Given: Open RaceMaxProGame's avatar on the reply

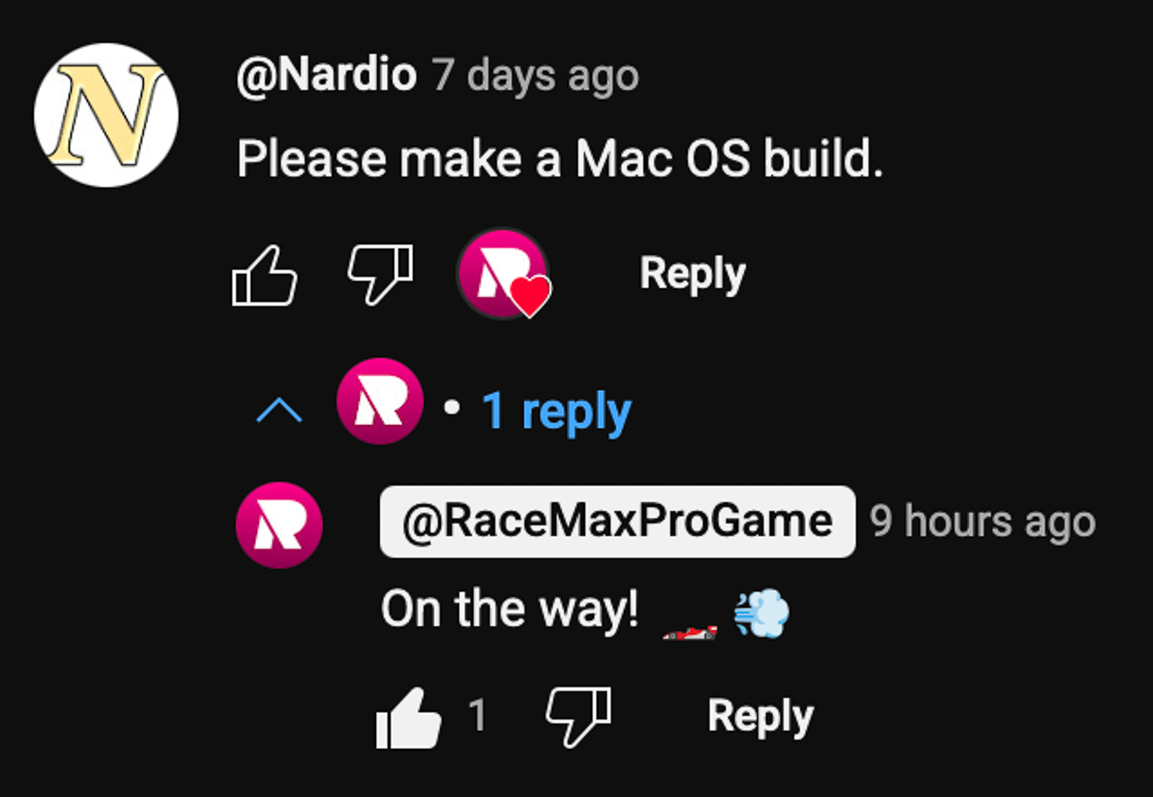Looking at the screenshot, I should coord(279,525).
